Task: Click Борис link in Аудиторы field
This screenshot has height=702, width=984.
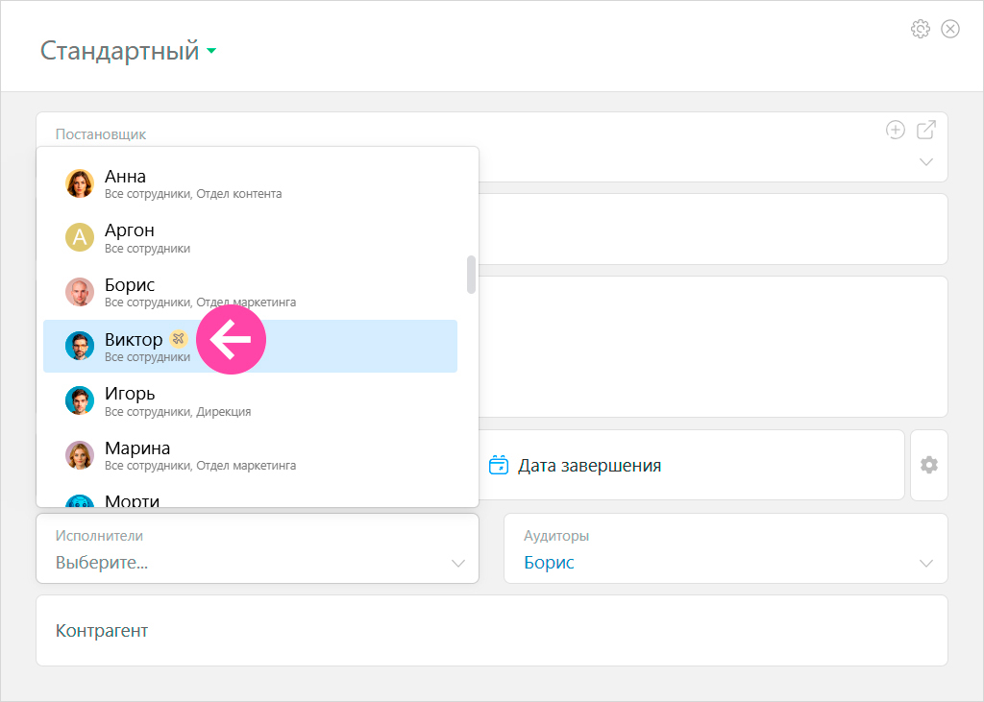Action: coord(549,563)
